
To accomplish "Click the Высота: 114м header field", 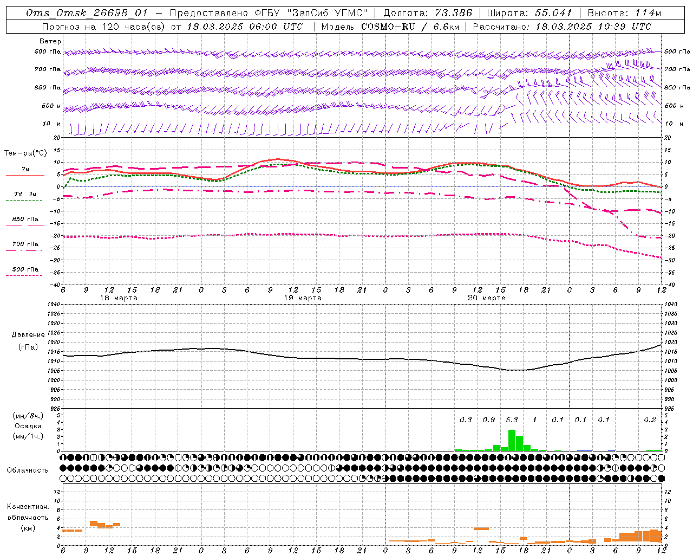I will coord(625,13).
